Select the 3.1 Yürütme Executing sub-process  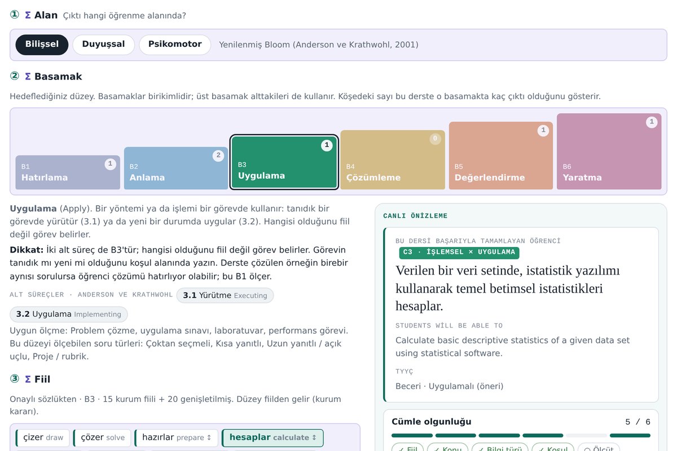[225, 295]
